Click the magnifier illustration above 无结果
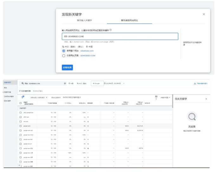Image resolution: width=215 pixels, height=172 pixels. [192, 117]
